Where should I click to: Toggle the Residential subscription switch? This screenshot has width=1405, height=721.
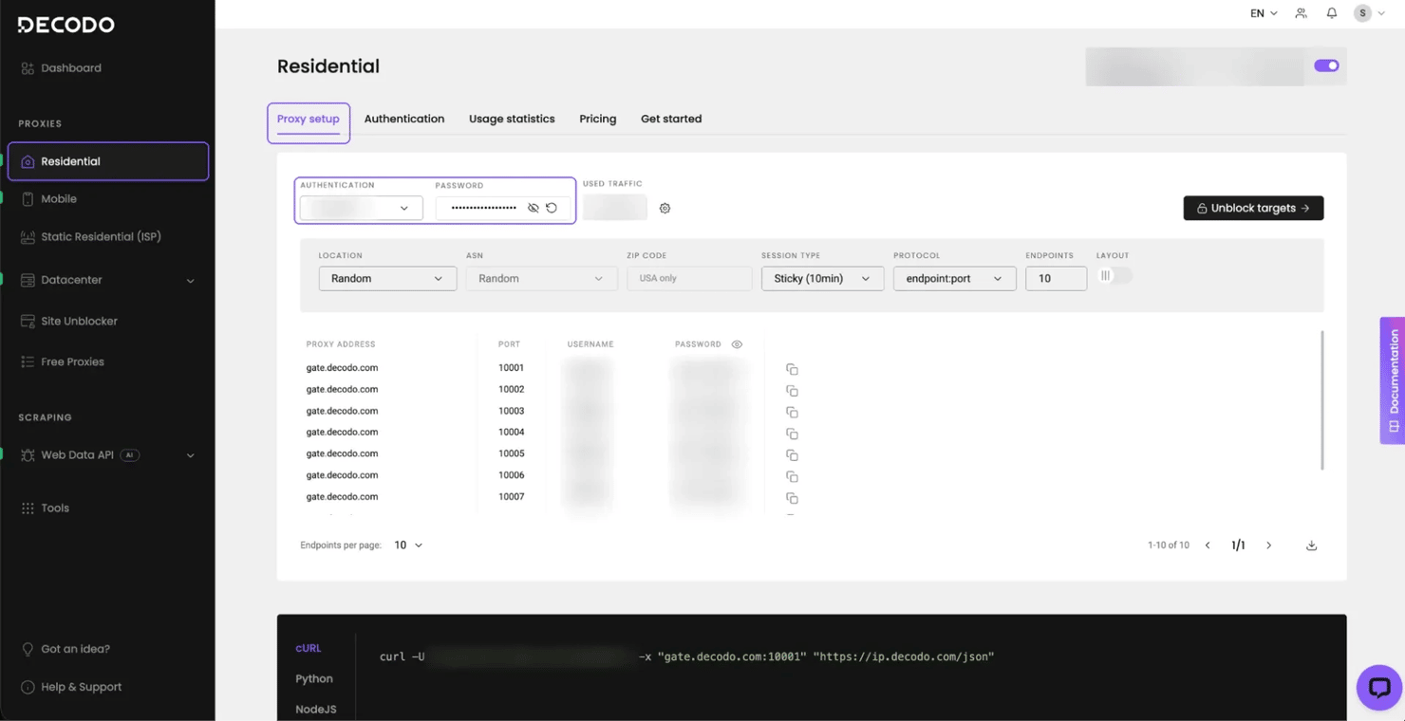pos(1326,65)
